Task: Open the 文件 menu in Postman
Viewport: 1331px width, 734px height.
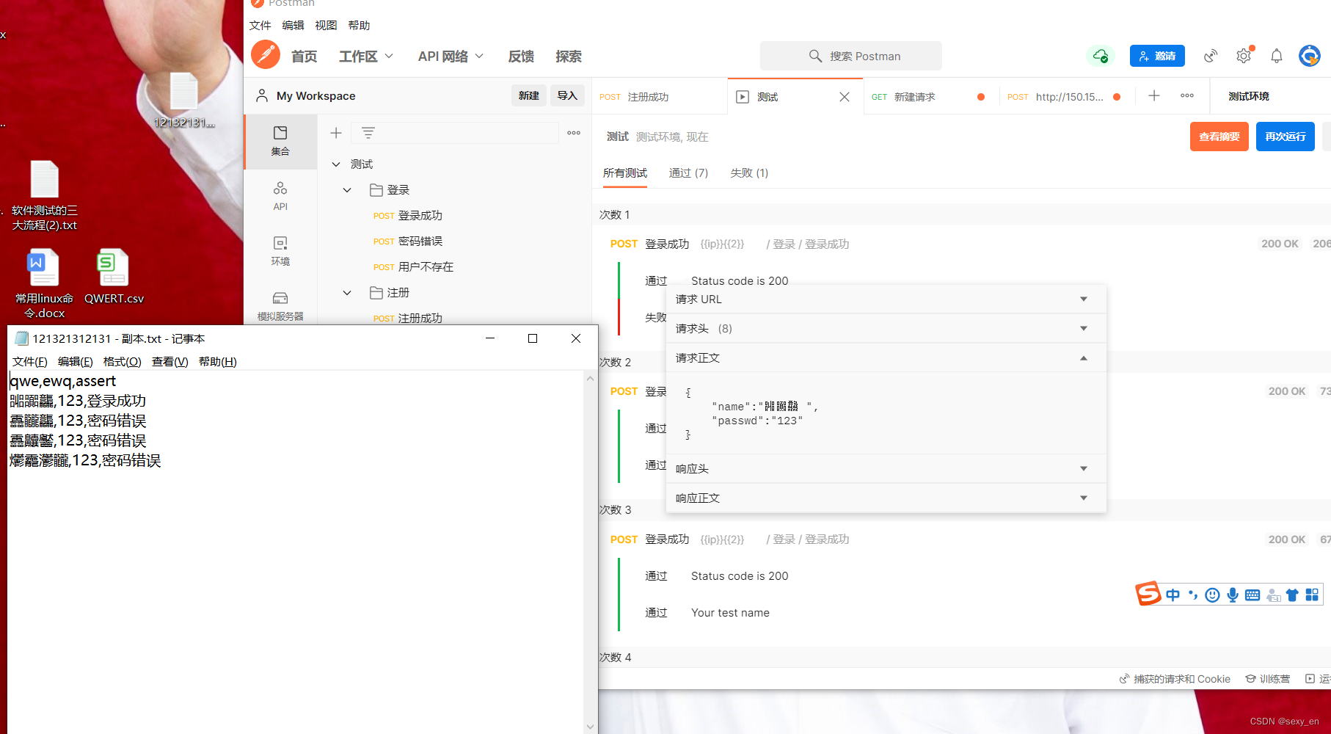Action: point(260,25)
